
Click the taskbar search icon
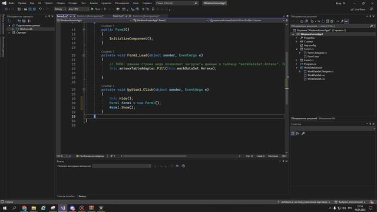click(x=14, y=208)
